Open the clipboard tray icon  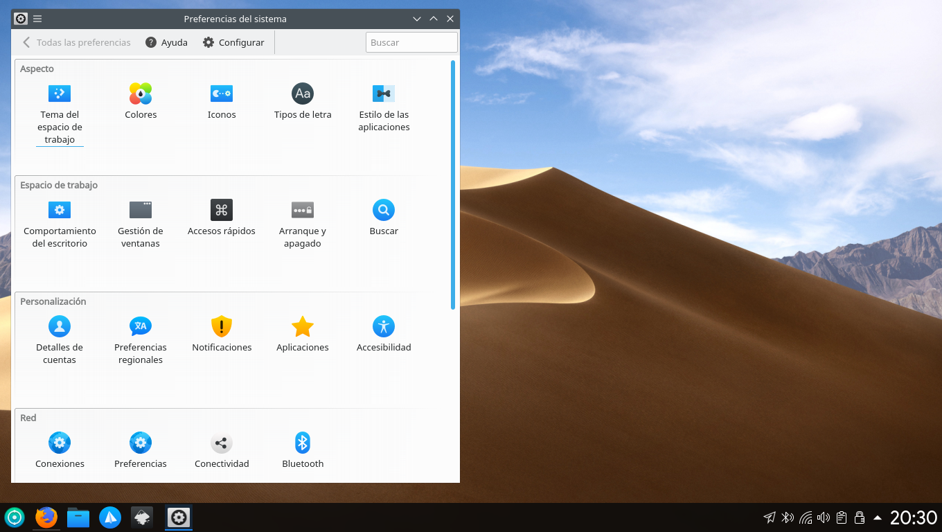842,517
